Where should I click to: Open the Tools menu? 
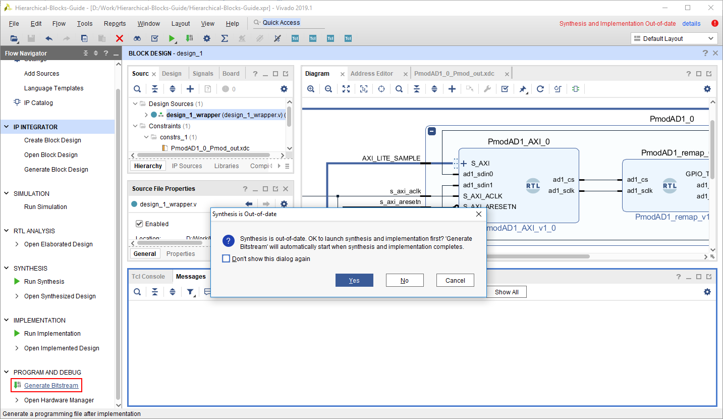pyautogui.click(x=85, y=24)
